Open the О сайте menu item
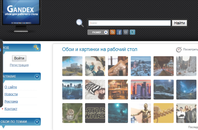 (x=11, y=87)
